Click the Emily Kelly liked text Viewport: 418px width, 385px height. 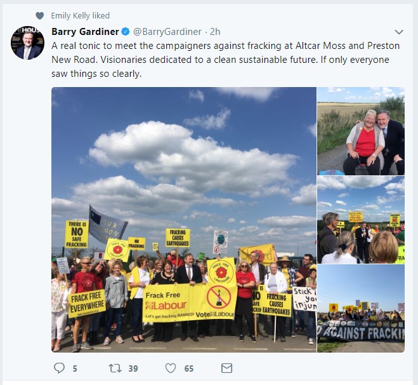[81, 15]
